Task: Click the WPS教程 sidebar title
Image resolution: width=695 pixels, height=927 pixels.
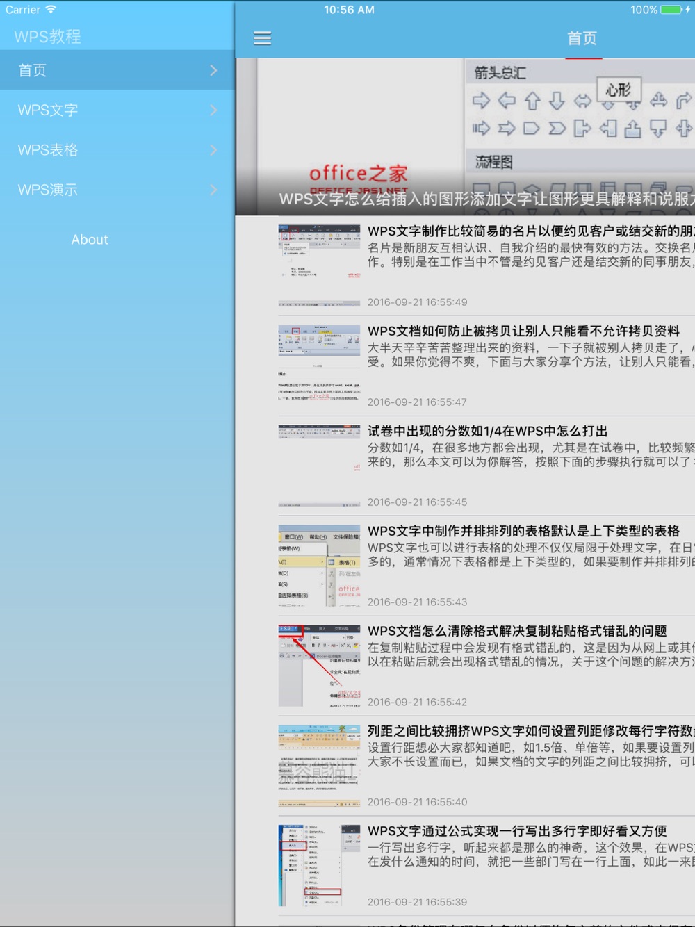Action: [47, 37]
